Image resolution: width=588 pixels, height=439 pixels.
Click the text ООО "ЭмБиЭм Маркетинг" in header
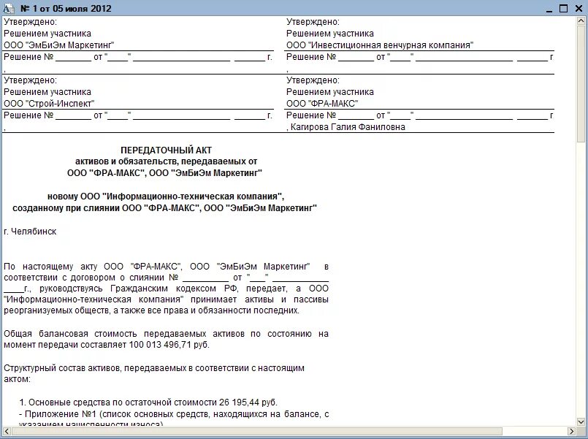(59, 45)
